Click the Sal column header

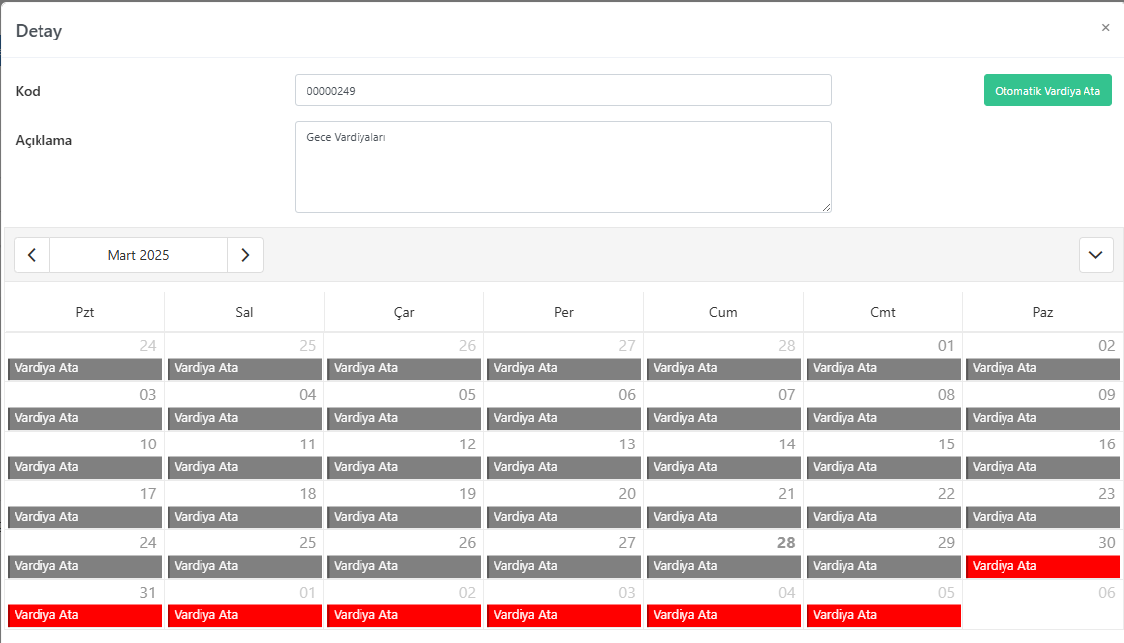(244, 312)
